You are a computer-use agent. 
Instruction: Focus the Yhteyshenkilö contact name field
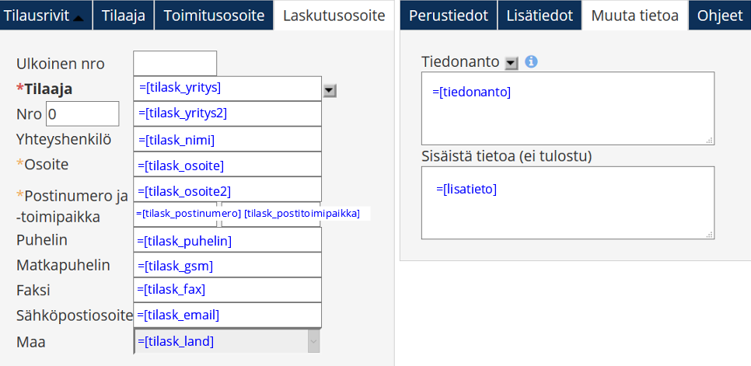click(x=229, y=140)
